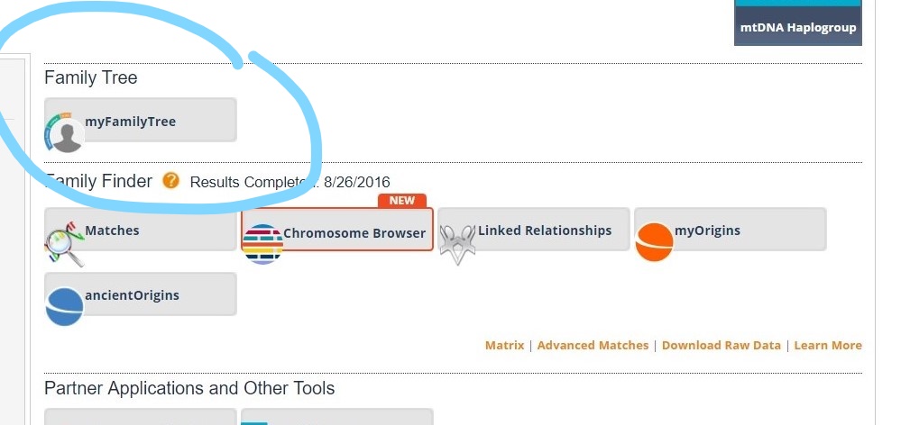
Task: Click the blue ancientOrigins globe icon
Action: coord(64,306)
